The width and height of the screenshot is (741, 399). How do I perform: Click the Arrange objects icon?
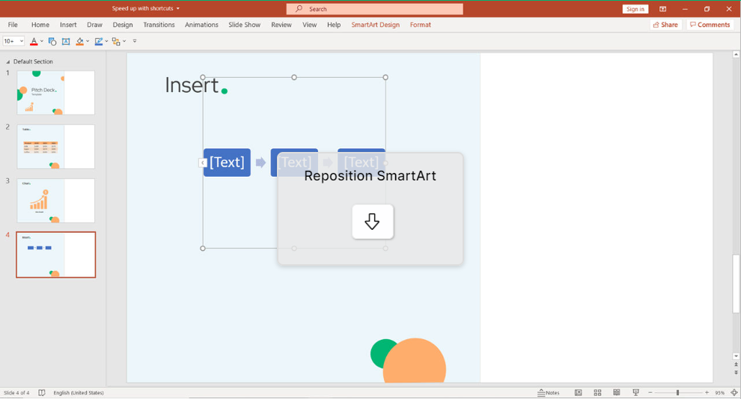(x=116, y=42)
